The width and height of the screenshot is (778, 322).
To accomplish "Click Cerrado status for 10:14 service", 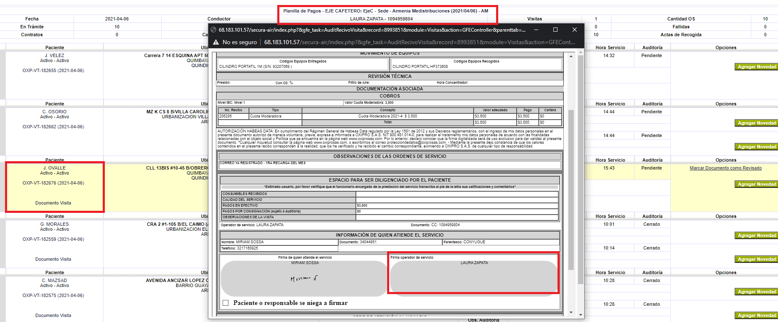I will [652, 248].
